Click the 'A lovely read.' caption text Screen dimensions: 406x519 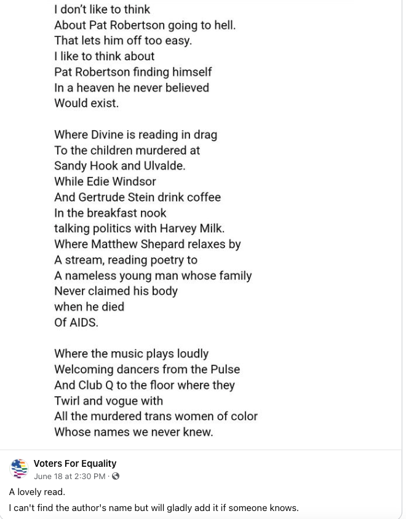tap(37, 492)
